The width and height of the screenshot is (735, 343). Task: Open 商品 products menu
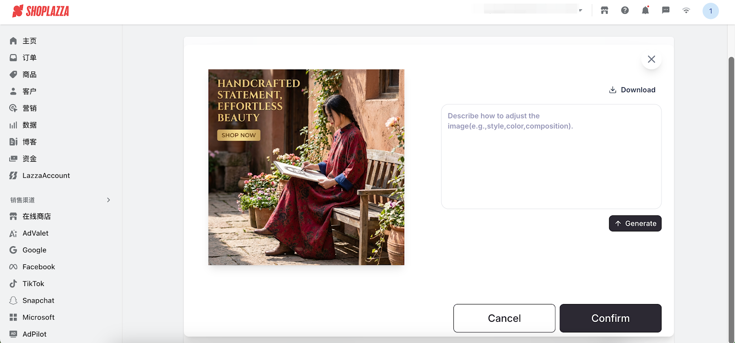tap(29, 74)
